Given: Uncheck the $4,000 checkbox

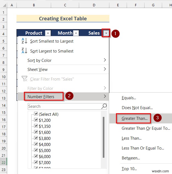Looking at the screenshot, I should tap(36, 144).
